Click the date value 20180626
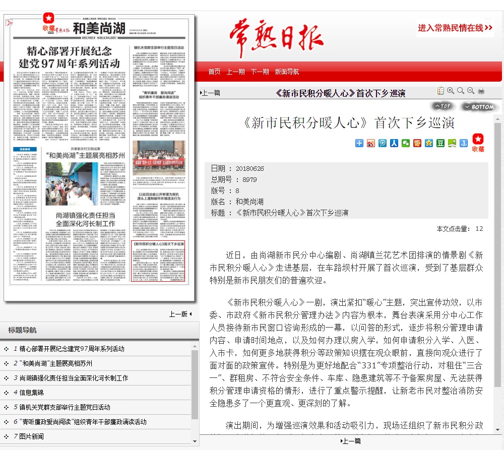Viewport: 504px width, 450px height. [x=250, y=168]
